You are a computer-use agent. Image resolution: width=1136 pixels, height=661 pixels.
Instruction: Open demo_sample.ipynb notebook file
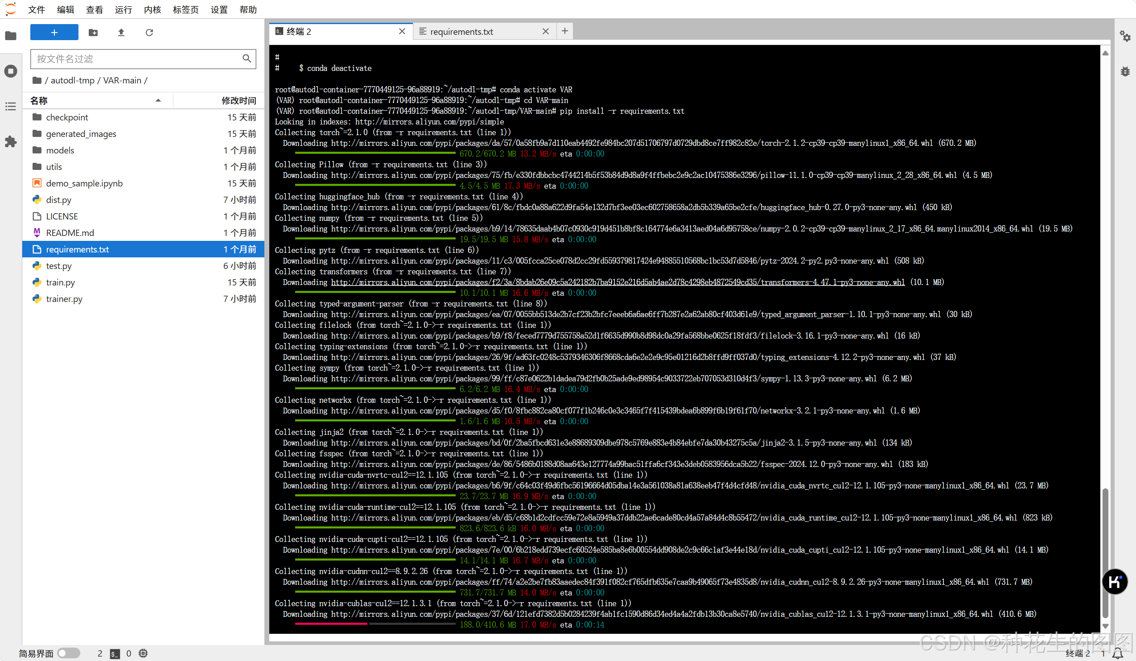84,183
